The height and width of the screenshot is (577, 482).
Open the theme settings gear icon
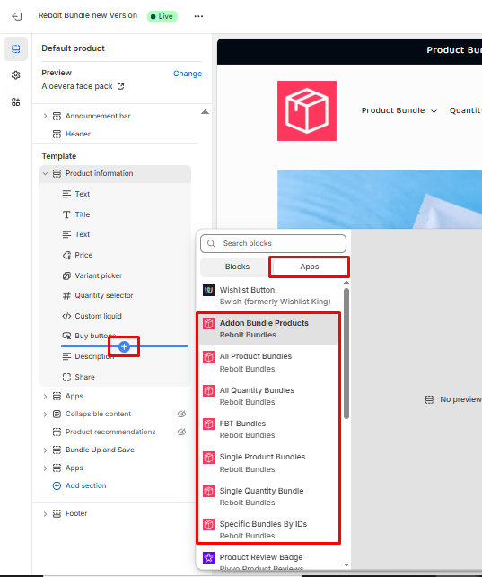15,75
